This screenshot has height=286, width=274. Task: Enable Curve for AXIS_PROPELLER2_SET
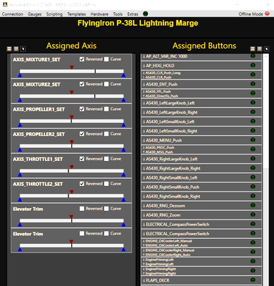[x=106, y=134]
